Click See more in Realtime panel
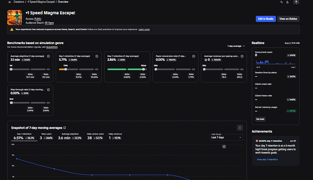 click(260, 119)
